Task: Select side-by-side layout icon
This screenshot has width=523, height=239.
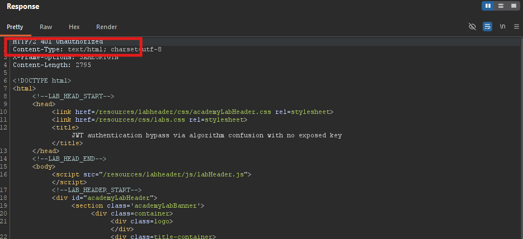Action: [x=488, y=6]
